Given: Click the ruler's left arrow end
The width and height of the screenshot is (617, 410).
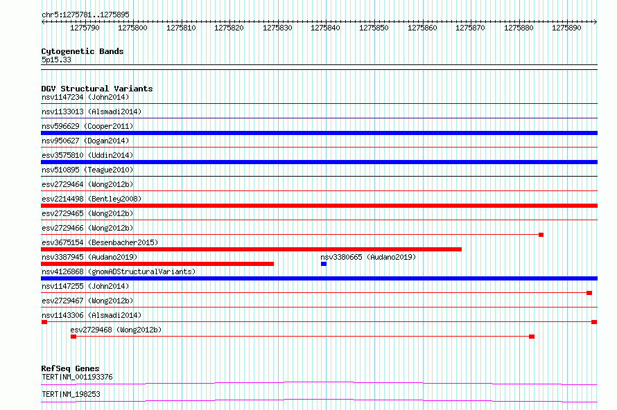Looking at the screenshot, I should pos(43,21).
